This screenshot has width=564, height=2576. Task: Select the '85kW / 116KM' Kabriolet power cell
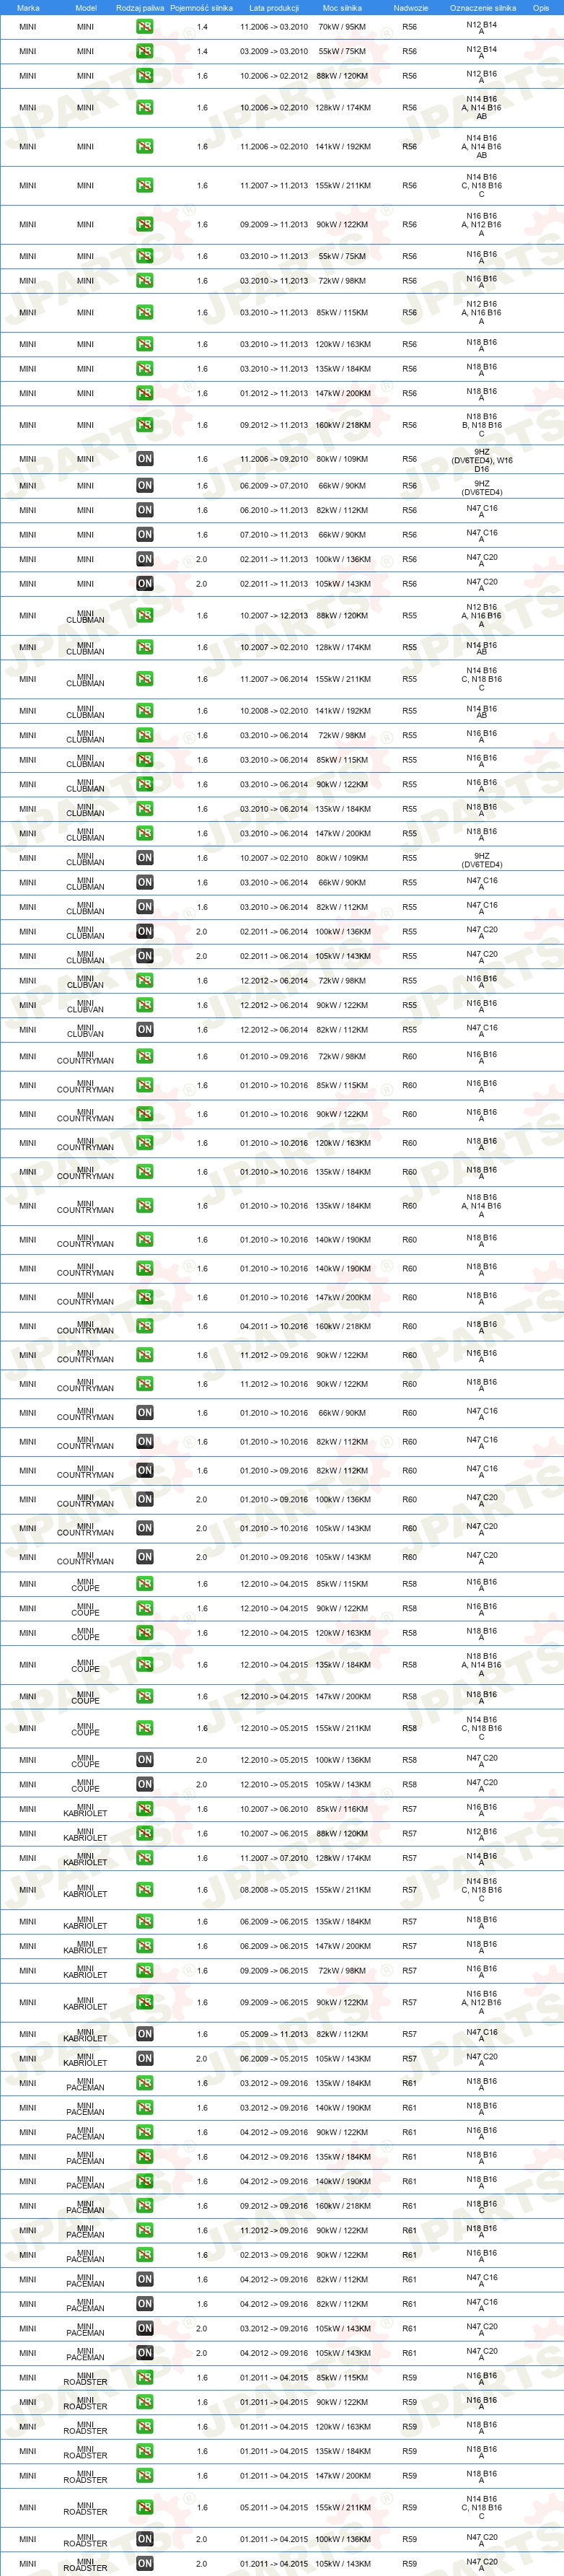click(x=342, y=1809)
